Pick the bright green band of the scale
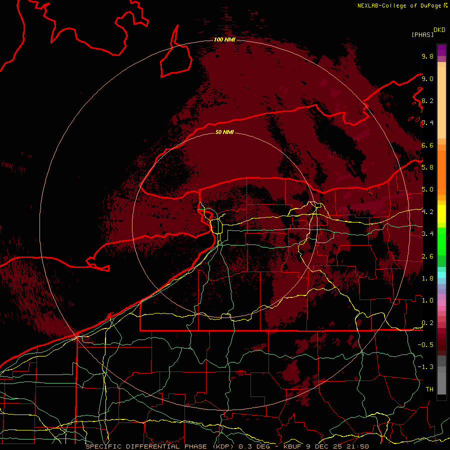Image resolution: width=450 pixels, height=450 pixels. 441,241
